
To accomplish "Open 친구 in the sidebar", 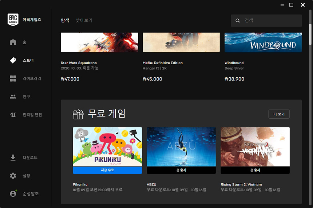I will (26, 97).
